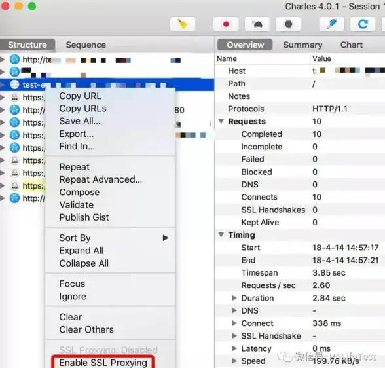Choose Expand All menu entry
Viewport: 385px width, 368px height.
pos(110,250)
